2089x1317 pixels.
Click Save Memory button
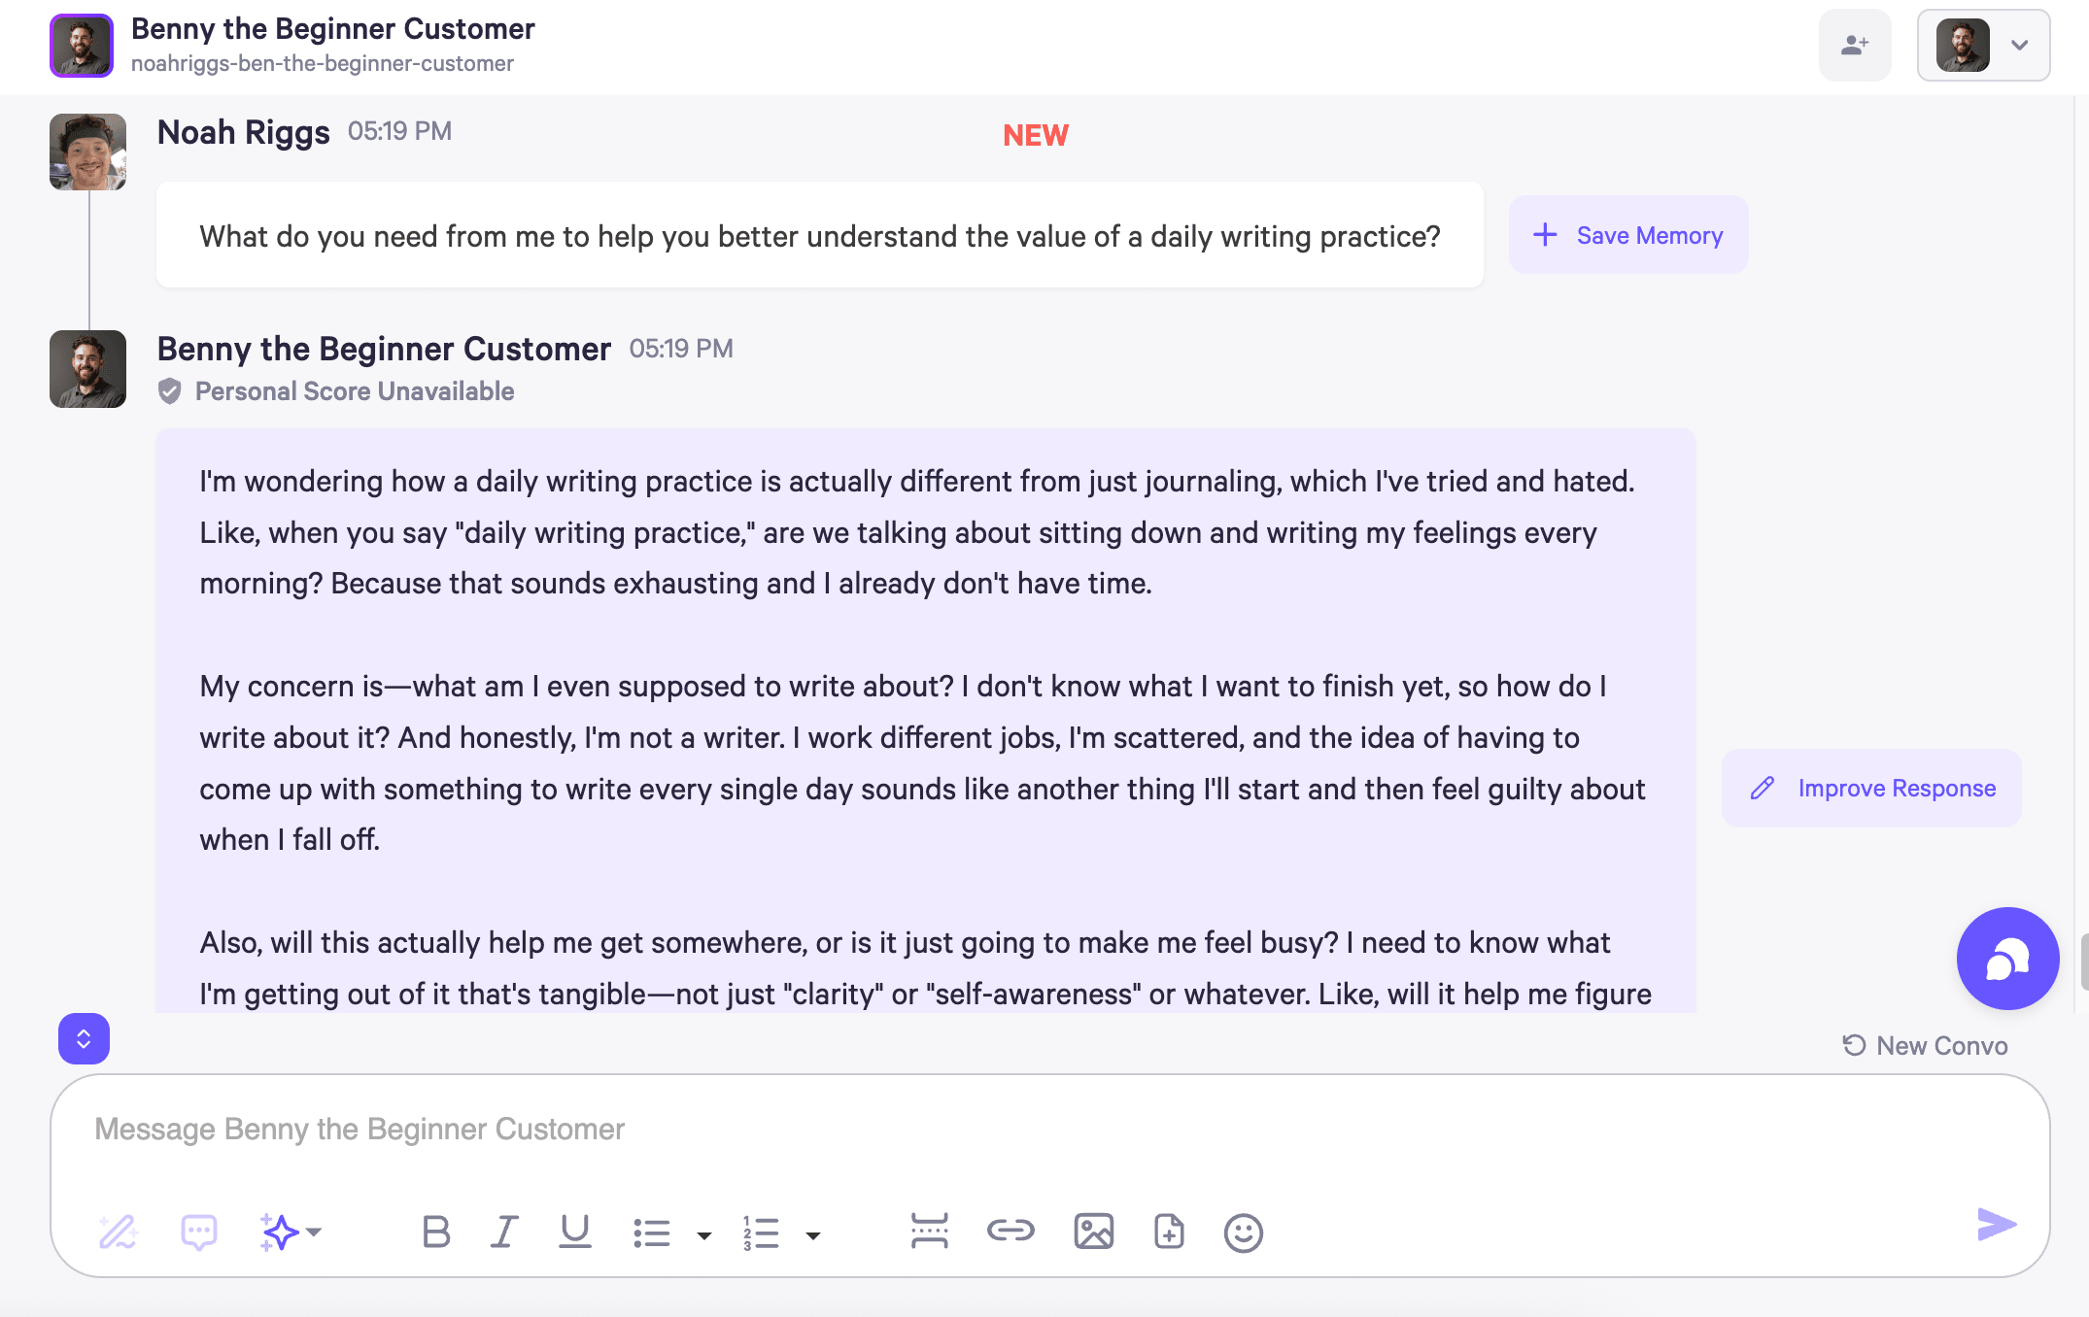pyautogui.click(x=1628, y=235)
